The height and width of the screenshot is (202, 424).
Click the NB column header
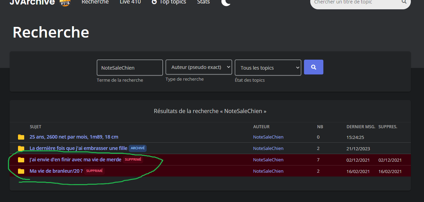pyautogui.click(x=320, y=127)
